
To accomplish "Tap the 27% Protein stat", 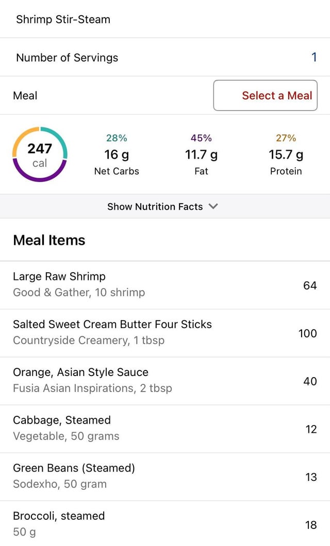I will pos(286,154).
